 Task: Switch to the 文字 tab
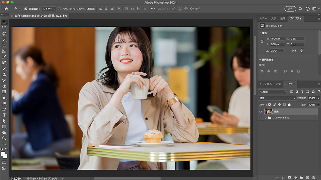coord(274,19)
